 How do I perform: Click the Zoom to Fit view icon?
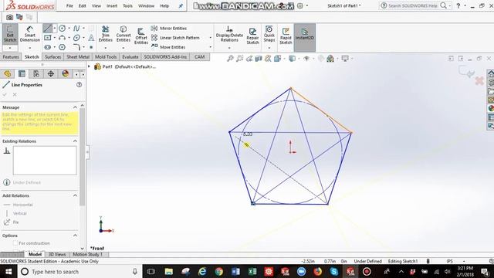coord(230,59)
